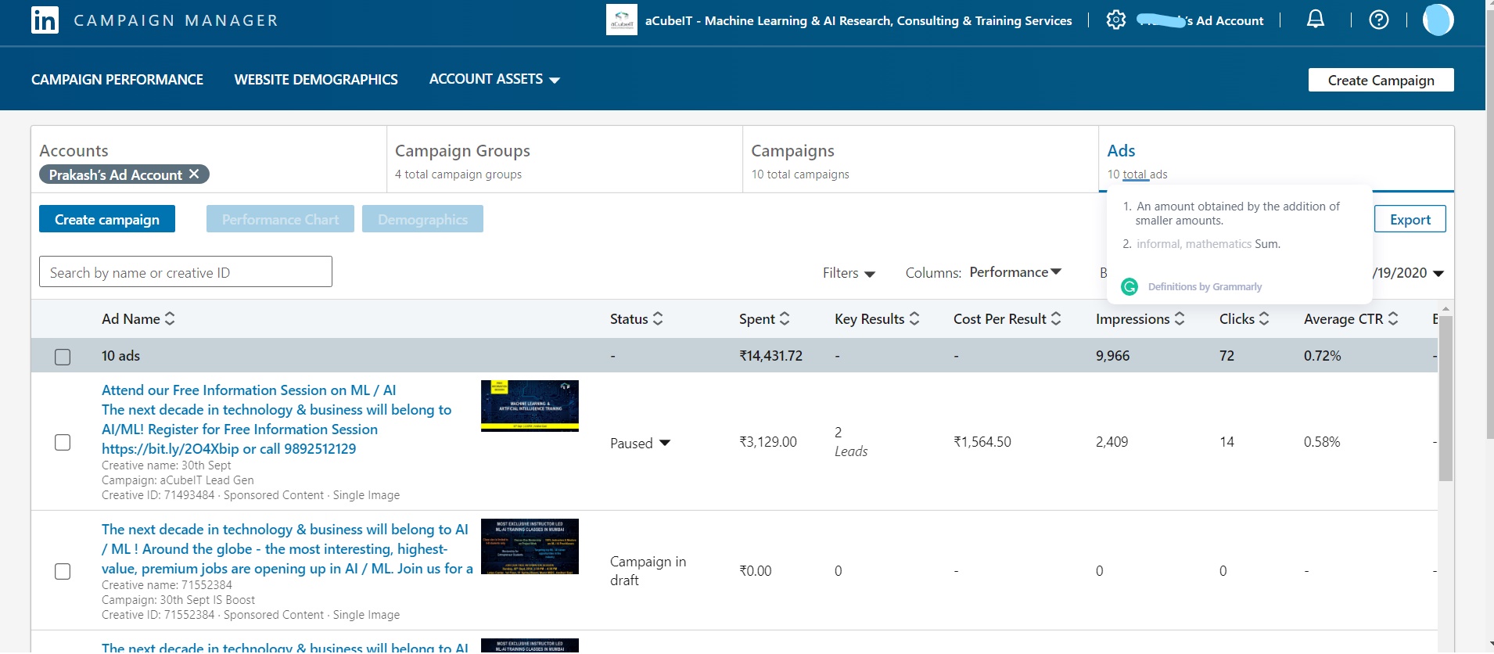
Task: Click the Campaign in draft status
Action: pos(648,571)
